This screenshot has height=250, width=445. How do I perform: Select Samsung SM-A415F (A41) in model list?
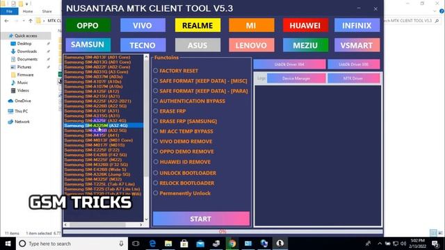(x=92, y=135)
